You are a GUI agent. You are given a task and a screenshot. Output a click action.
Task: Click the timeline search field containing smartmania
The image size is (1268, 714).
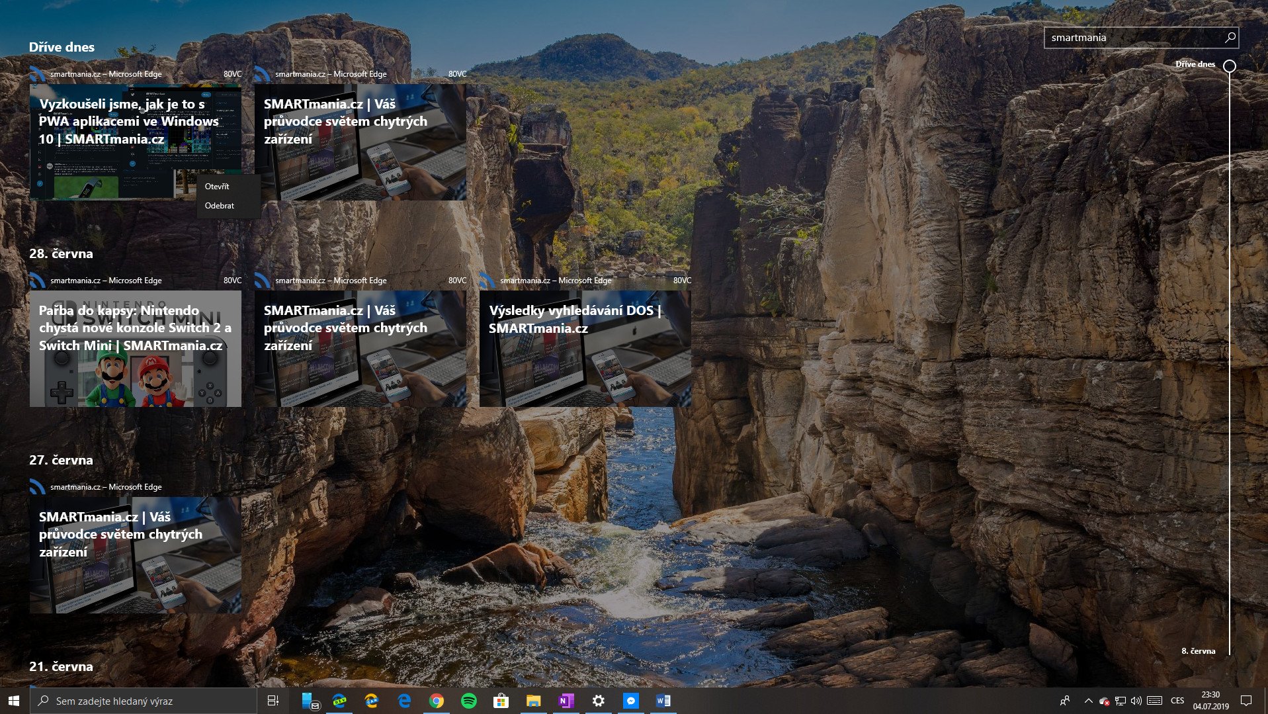coord(1141,38)
